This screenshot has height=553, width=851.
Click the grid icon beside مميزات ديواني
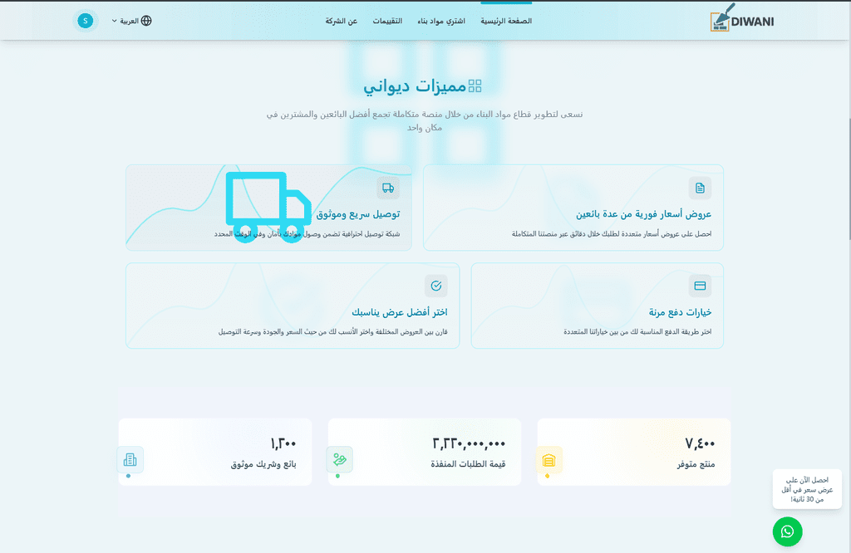(475, 86)
